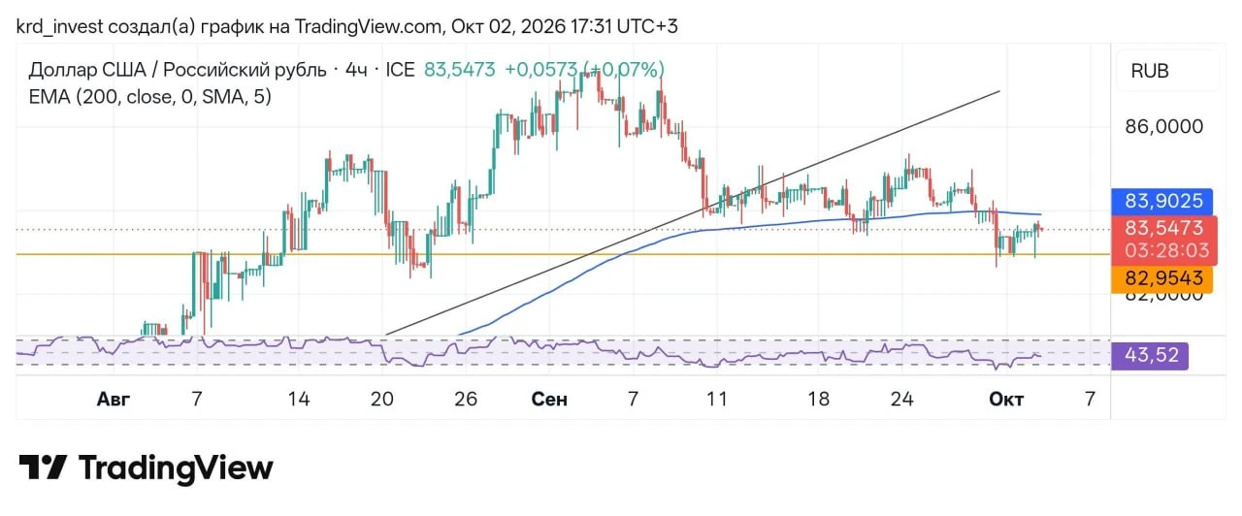Change the 4ч interval label
The height and width of the screenshot is (516, 1242).
(358, 70)
